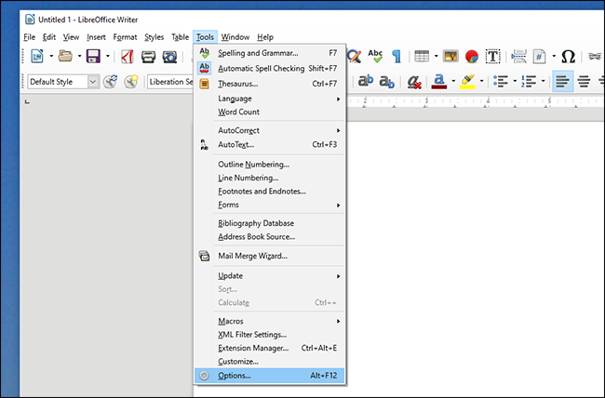Open the Insert menu
The image size is (605, 398).
click(x=96, y=37)
